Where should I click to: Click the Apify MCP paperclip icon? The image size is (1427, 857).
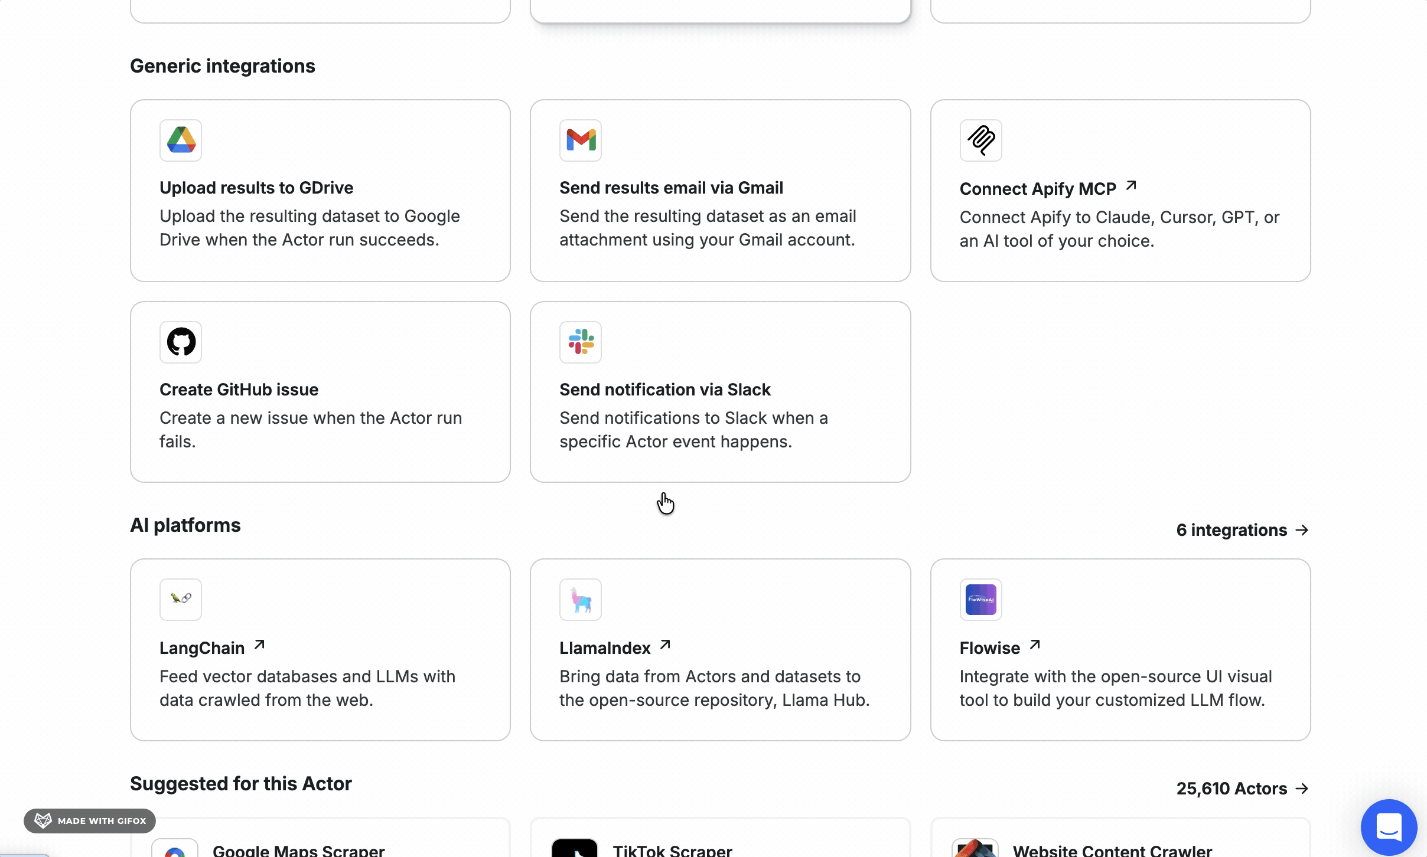(x=980, y=140)
